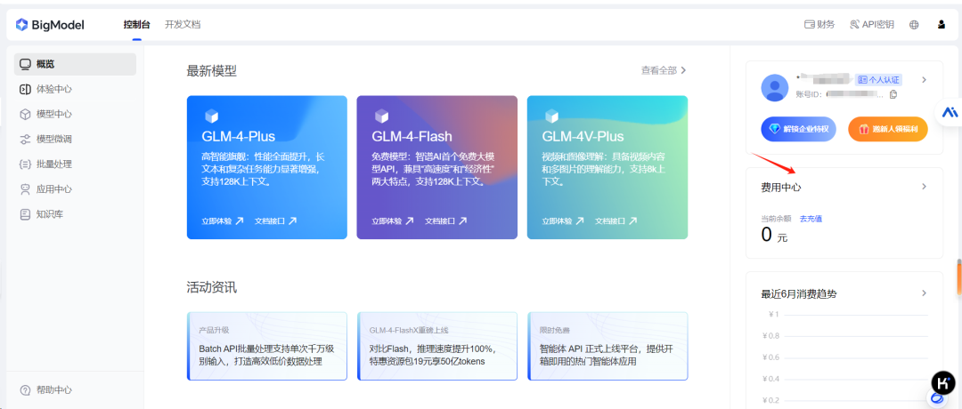Open API密钥 in the top bar
This screenshot has height=409, width=962.
click(872, 25)
